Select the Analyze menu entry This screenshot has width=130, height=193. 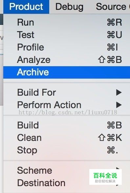pyautogui.click(x=67, y=60)
